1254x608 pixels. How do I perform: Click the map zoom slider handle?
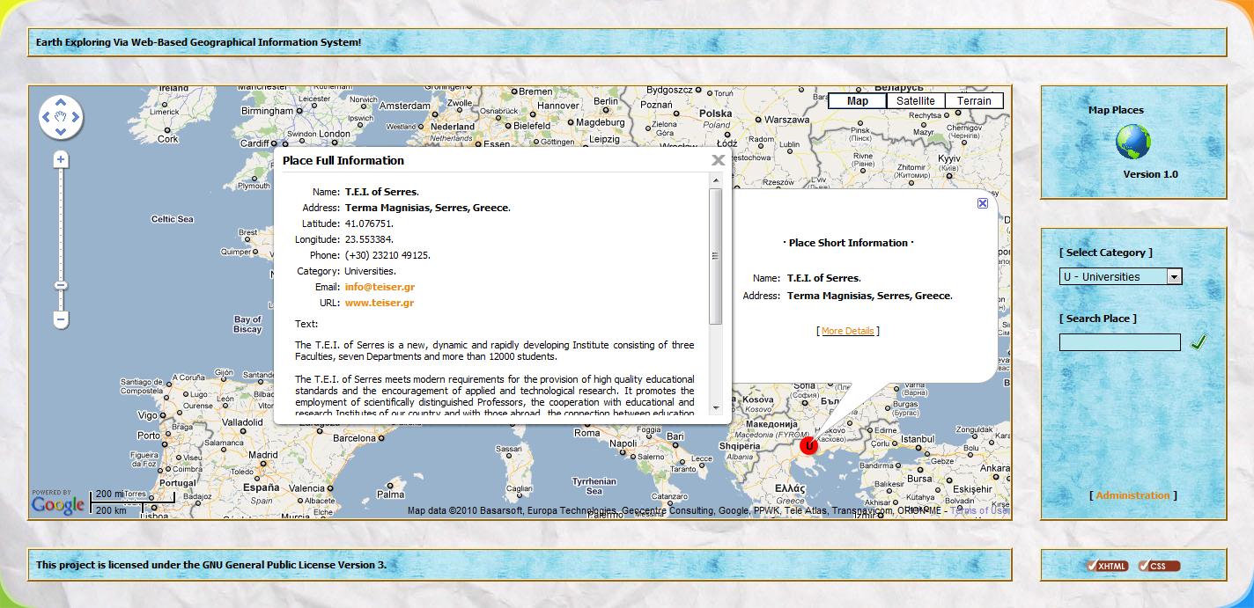click(x=61, y=285)
